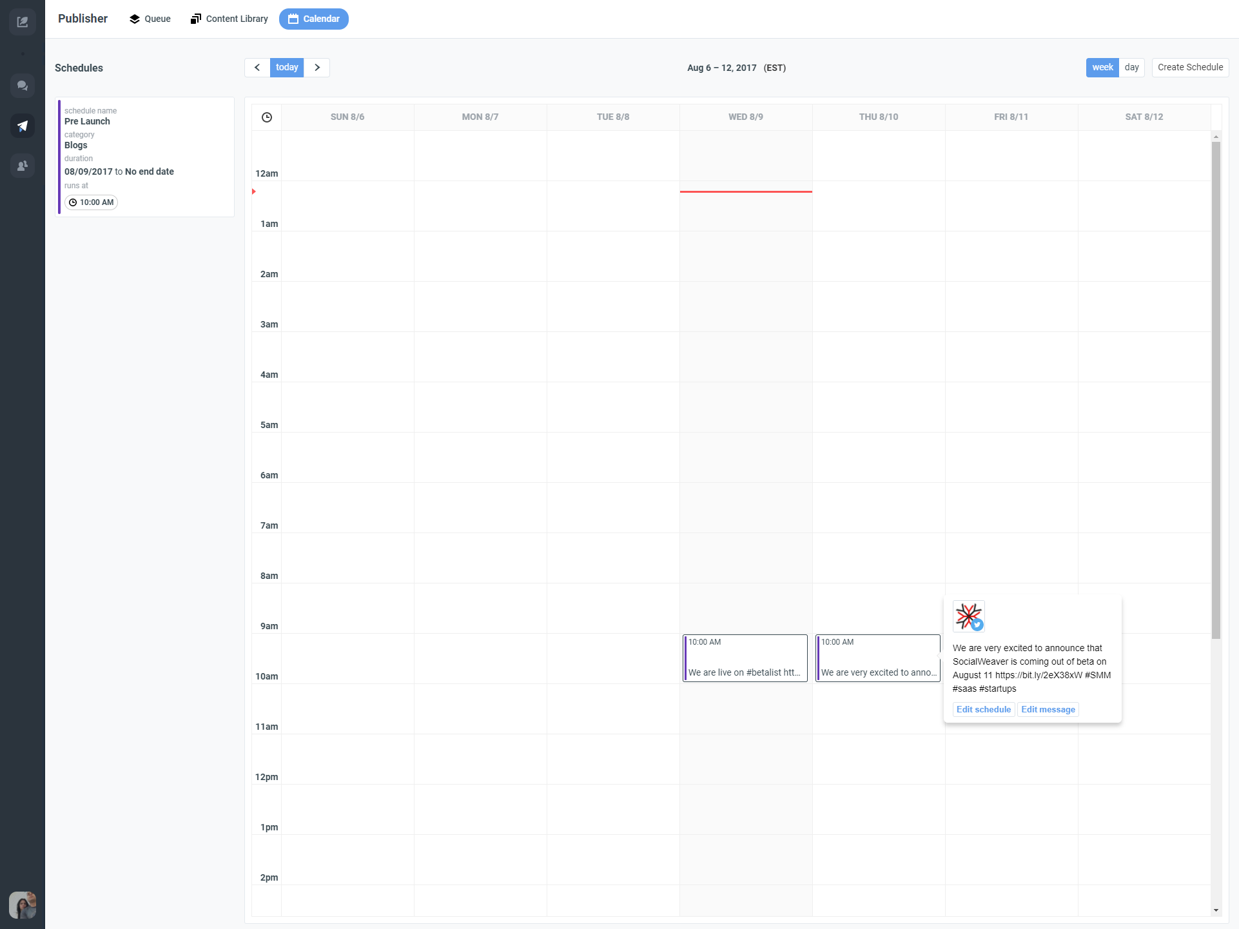Select the Publisher paper-plane icon
Screen dimensions: 1239x929
(23, 126)
